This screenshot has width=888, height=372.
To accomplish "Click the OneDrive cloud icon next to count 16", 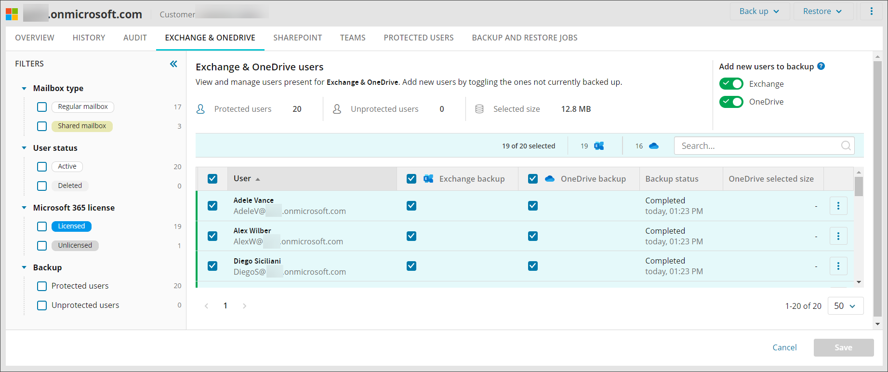I will (x=654, y=146).
